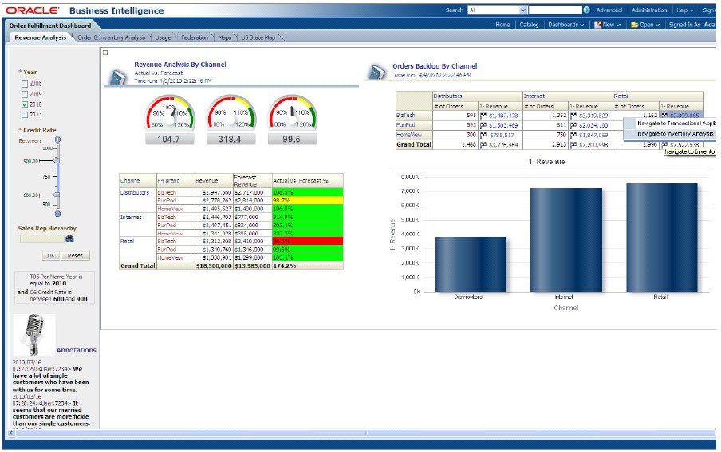Click the Catalog link in header
This screenshot has height=452, width=721.
click(x=529, y=25)
